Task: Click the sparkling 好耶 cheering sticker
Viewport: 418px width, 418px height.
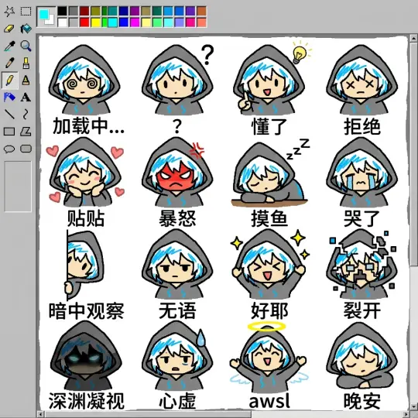Action: click(x=270, y=264)
